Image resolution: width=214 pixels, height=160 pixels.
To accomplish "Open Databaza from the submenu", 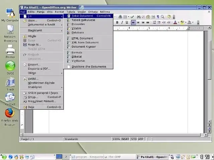I will coord(88,33).
